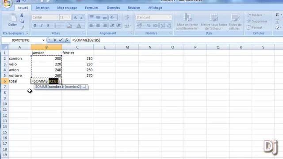This screenshot has height=159, width=283.
Task: Decrease font size with small A
Action: pyautogui.click(x=81, y=17)
